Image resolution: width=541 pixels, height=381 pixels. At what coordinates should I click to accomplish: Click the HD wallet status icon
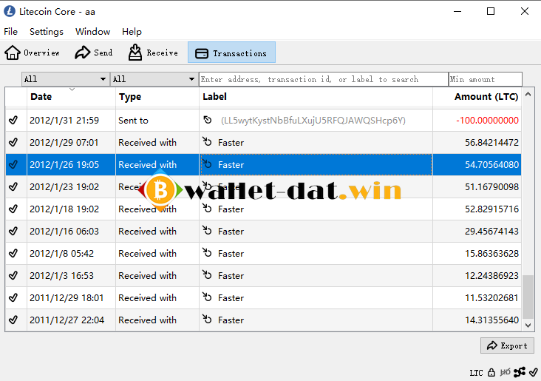(505, 372)
